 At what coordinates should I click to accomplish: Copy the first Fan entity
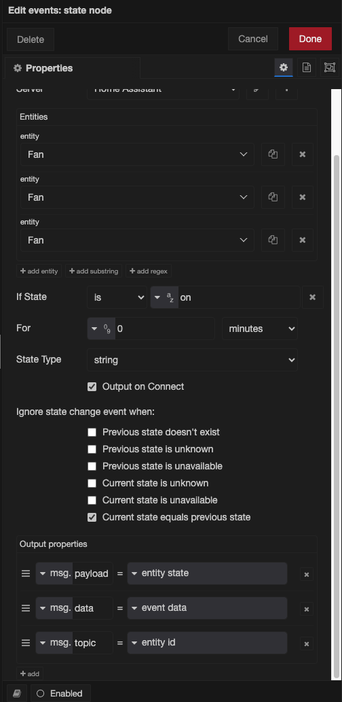coord(273,154)
